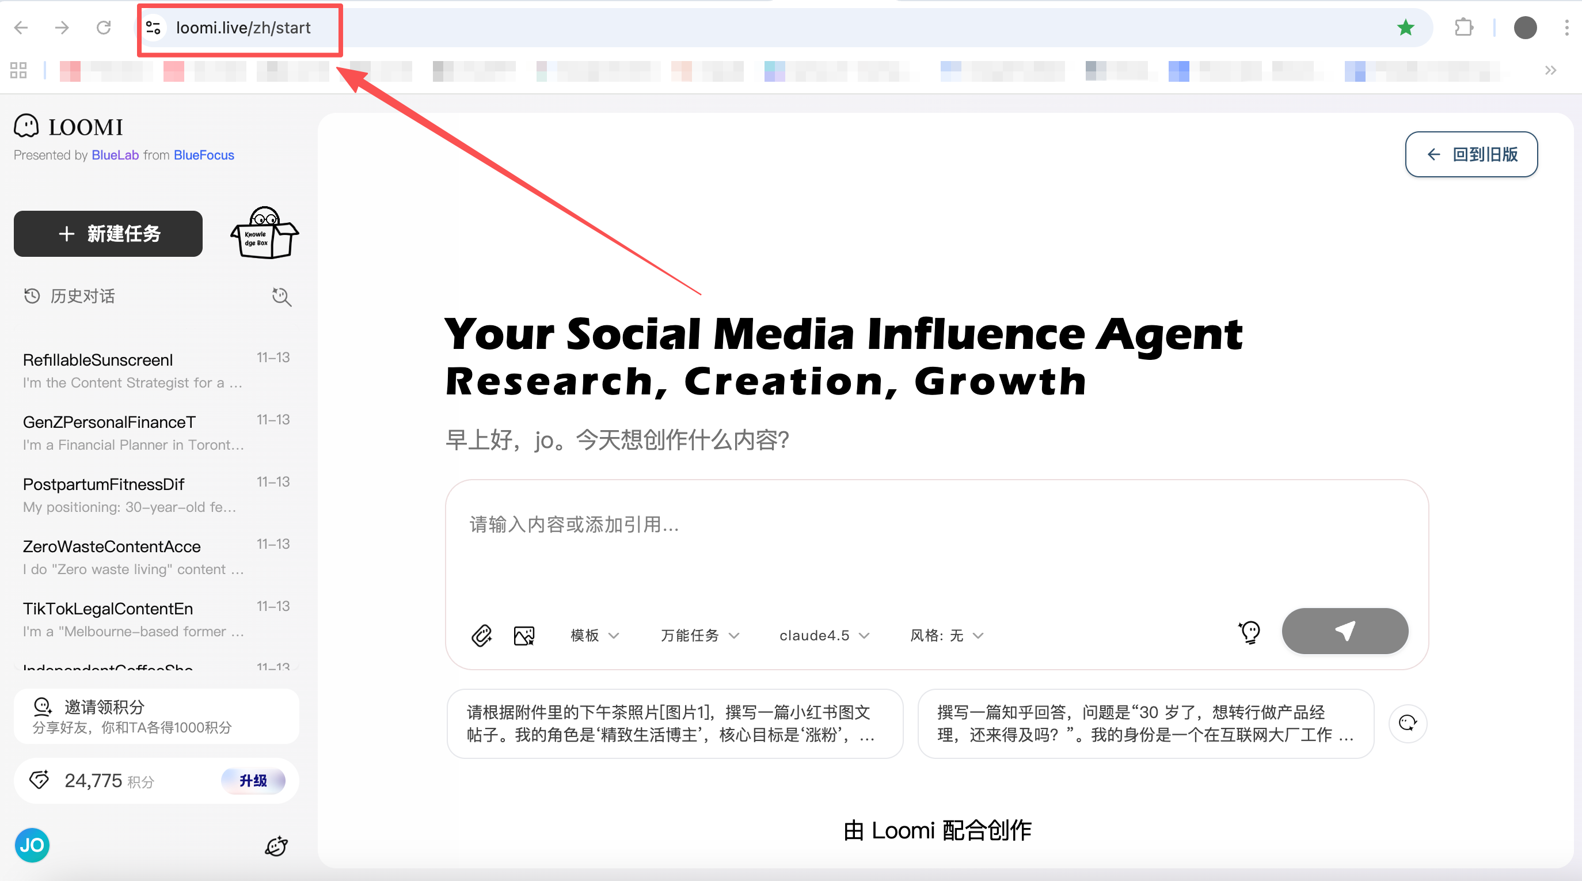The width and height of the screenshot is (1582, 881).
Task: Click the green bookmark star
Action: click(1405, 28)
